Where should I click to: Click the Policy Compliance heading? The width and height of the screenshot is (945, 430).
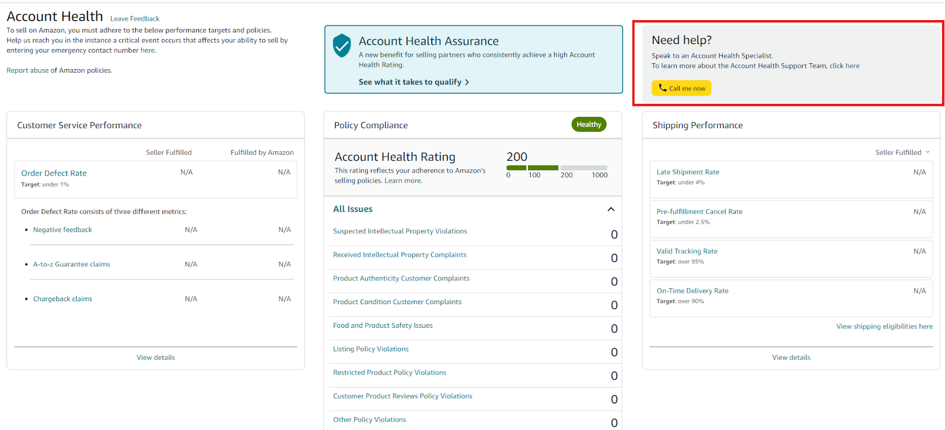tap(371, 125)
